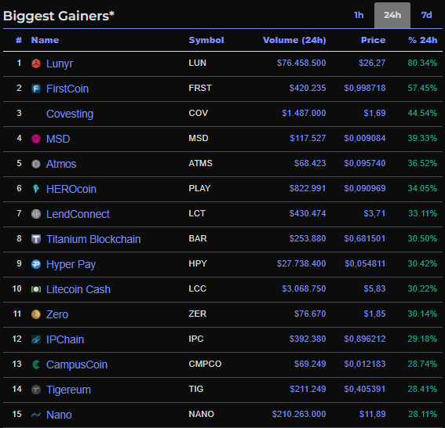Open the Titanium Blockchain link
Screen dimensions: 445x428
coord(93,239)
